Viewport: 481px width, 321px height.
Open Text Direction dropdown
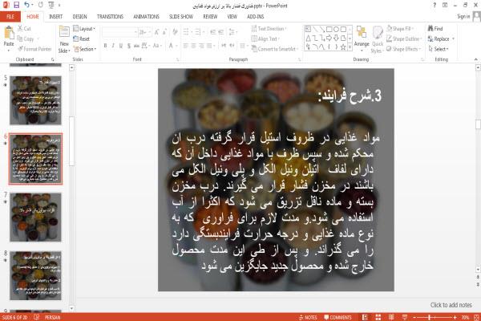(x=269, y=29)
